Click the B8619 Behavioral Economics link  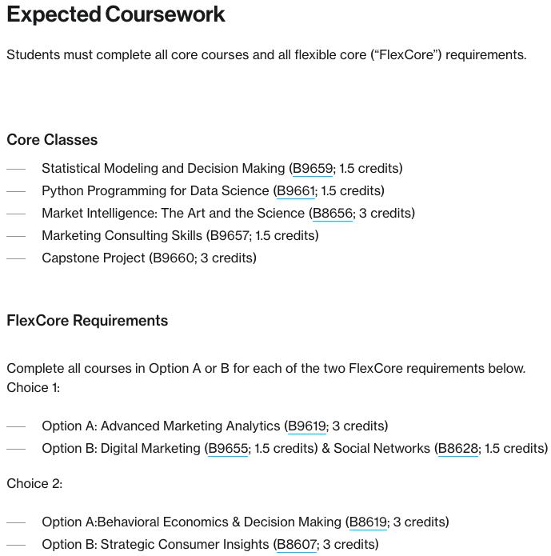click(x=368, y=522)
